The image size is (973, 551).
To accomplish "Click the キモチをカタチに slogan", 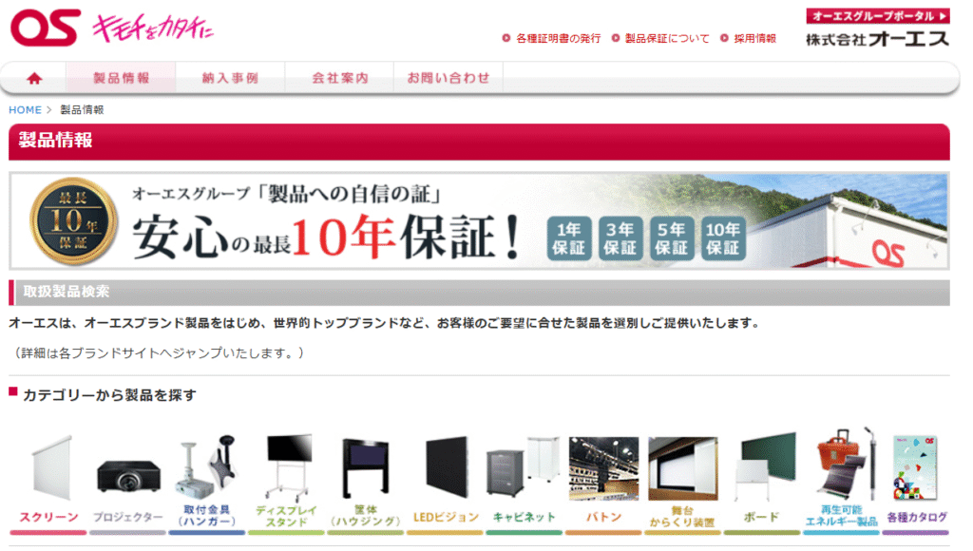I will [x=153, y=28].
